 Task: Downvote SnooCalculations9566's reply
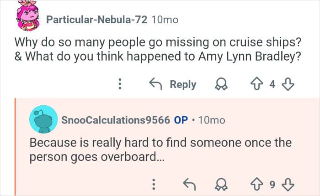[x=289, y=184]
